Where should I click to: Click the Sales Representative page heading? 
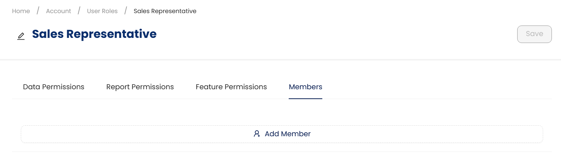(94, 34)
